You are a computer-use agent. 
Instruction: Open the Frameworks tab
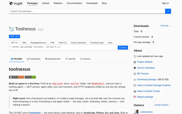[x=34, y=59]
